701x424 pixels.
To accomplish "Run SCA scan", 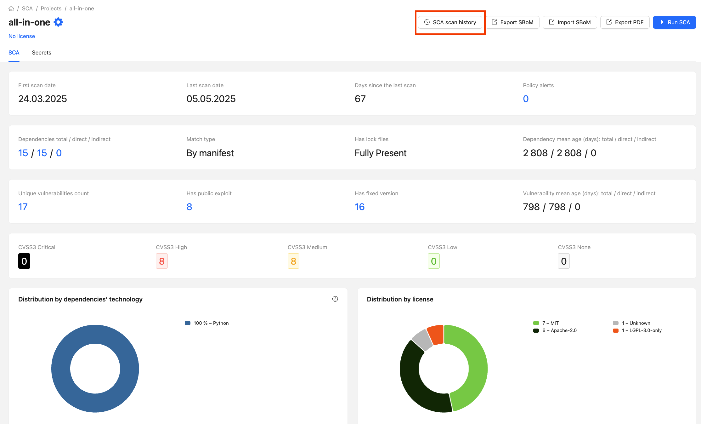I will coord(675,22).
